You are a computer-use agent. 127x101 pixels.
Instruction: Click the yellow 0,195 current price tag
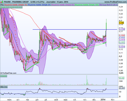tap(121, 23)
